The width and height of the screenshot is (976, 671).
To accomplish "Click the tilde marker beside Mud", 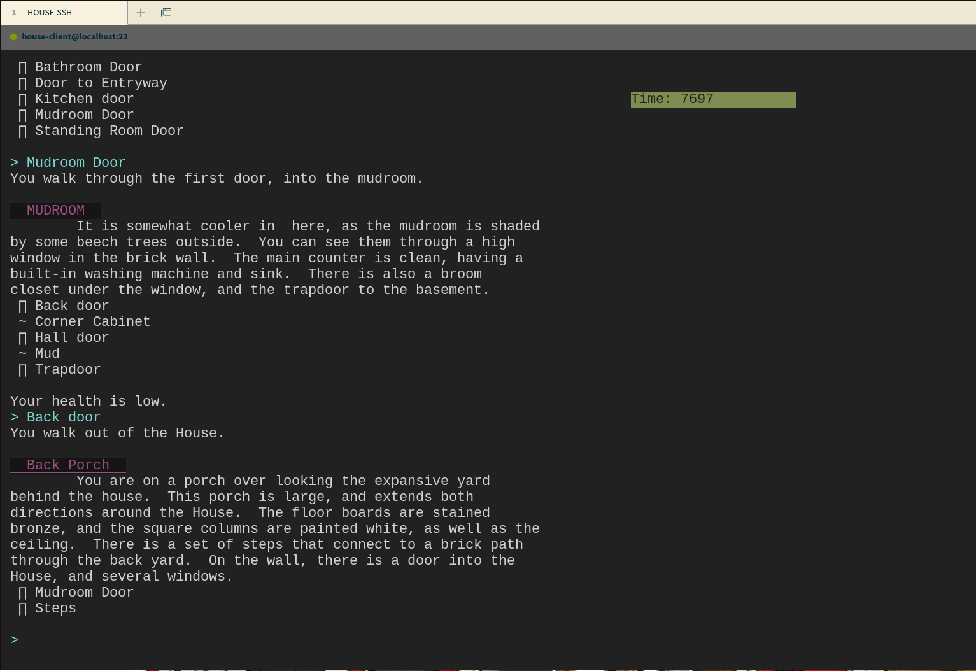I will click(x=23, y=354).
